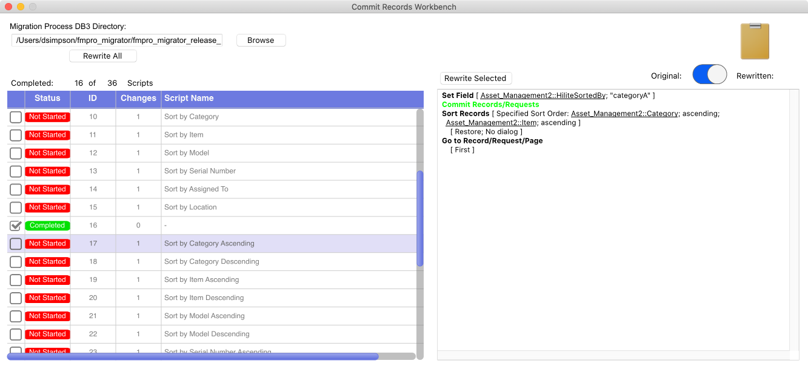Viewport: 808px width, 375px height.
Task: Click the Asset_Management2::Category field link
Action: click(x=624, y=114)
